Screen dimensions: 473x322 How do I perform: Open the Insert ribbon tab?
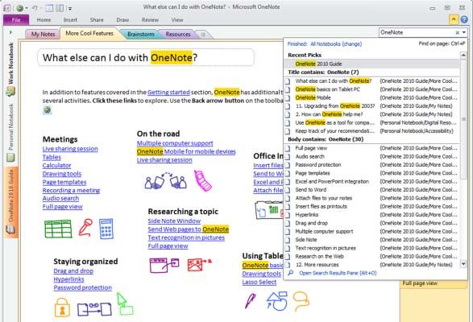(x=70, y=20)
